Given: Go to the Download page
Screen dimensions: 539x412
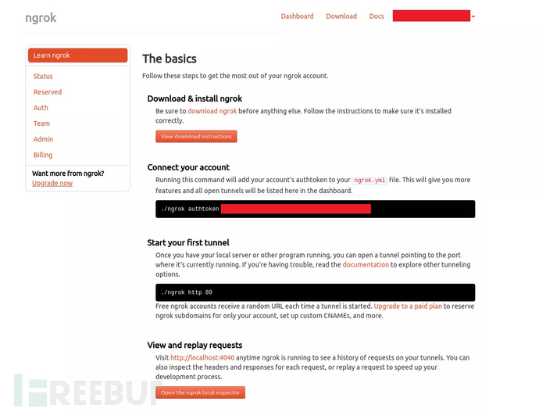Looking at the screenshot, I should coord(341,16).
